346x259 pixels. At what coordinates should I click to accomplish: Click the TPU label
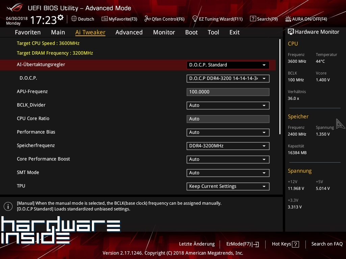[x=21, y=186]
